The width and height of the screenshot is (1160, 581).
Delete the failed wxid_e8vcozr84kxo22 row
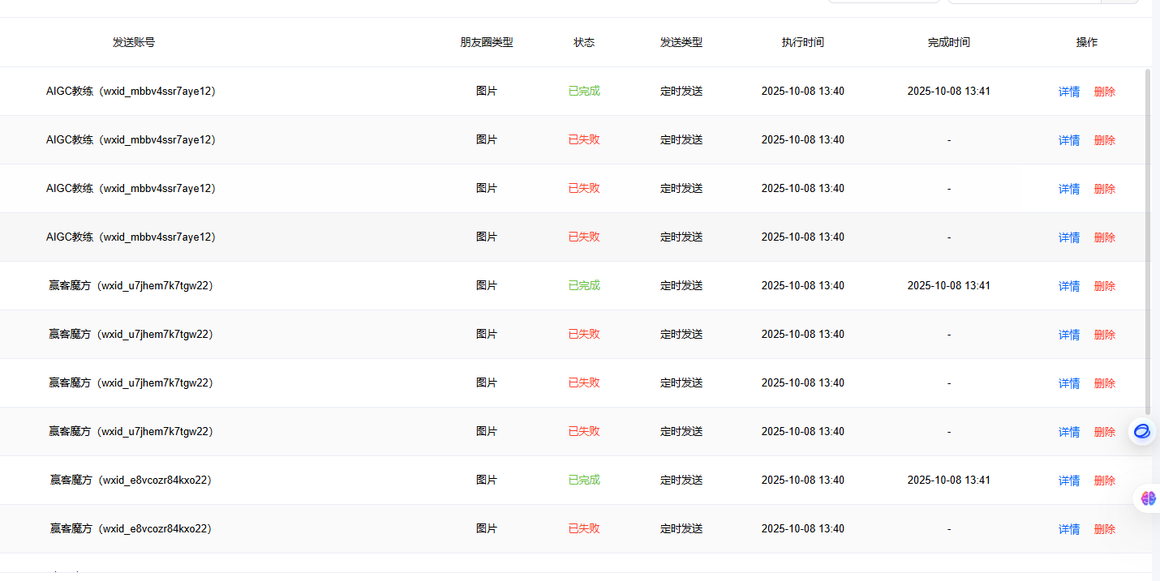point(1104,529)
